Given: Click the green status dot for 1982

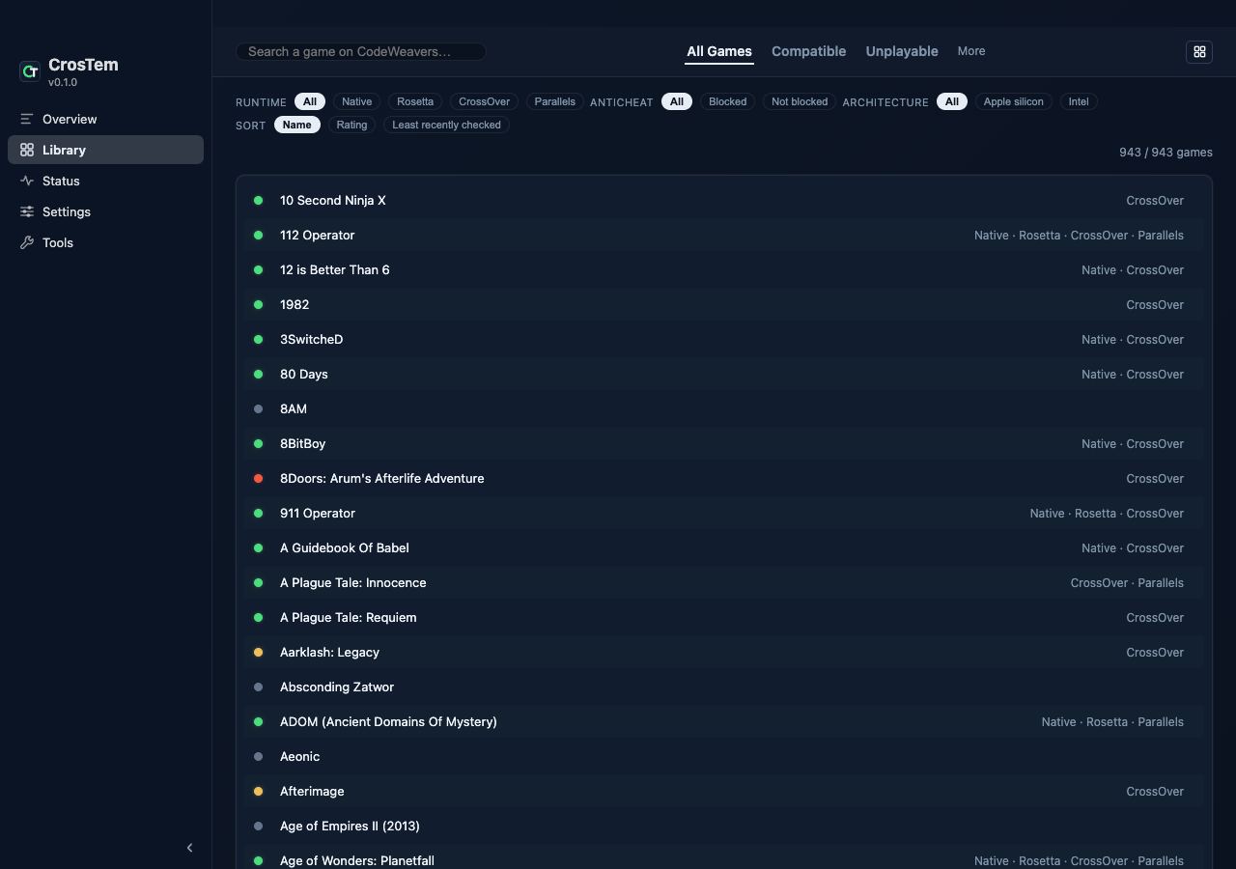Looking at the screenshot, I should (258, 305).
